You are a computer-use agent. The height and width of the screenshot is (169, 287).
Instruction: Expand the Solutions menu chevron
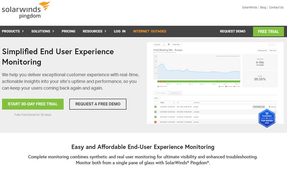click(53, 31)
